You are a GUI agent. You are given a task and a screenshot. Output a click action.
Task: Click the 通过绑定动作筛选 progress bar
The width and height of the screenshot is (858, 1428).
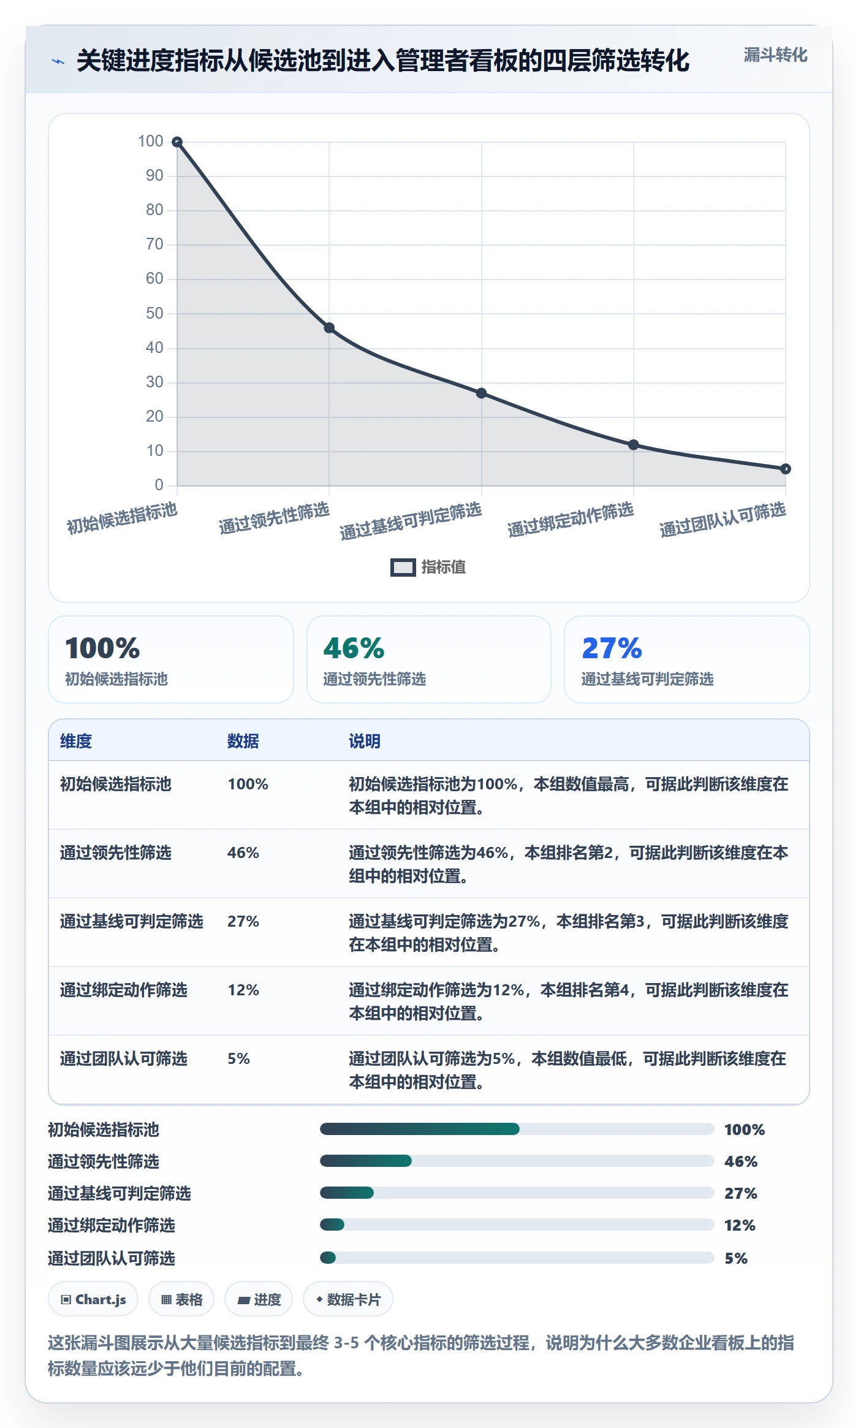pyautogui.click(x=517, y=1225)
